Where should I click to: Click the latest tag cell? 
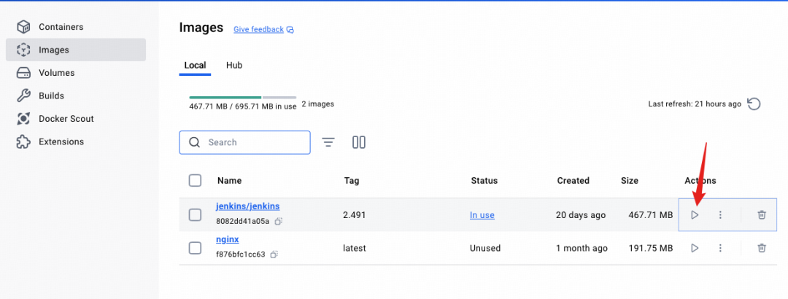tap(355, 248)
